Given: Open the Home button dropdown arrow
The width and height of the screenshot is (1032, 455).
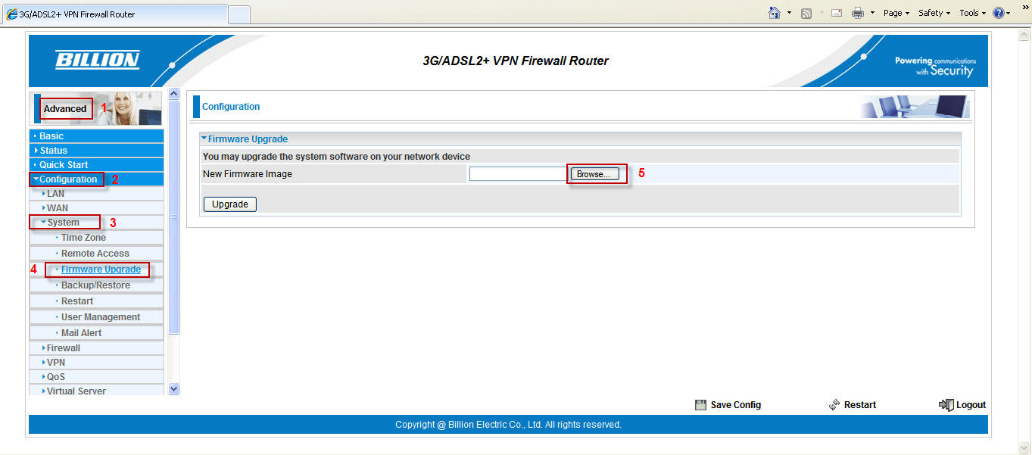Looking at the screenshot, I should tap(789, 13).
